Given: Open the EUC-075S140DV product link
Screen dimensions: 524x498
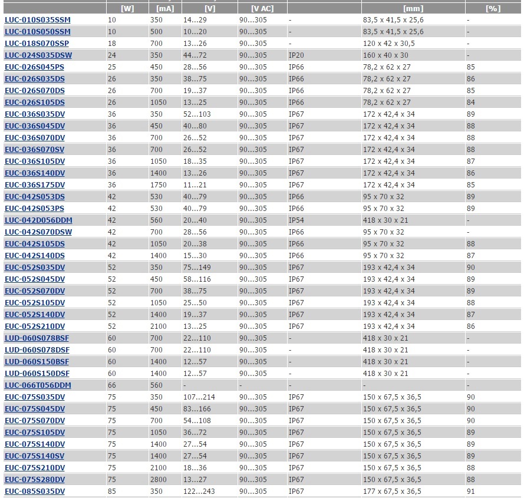Looking at the screenshot, I should click(35, 444).
